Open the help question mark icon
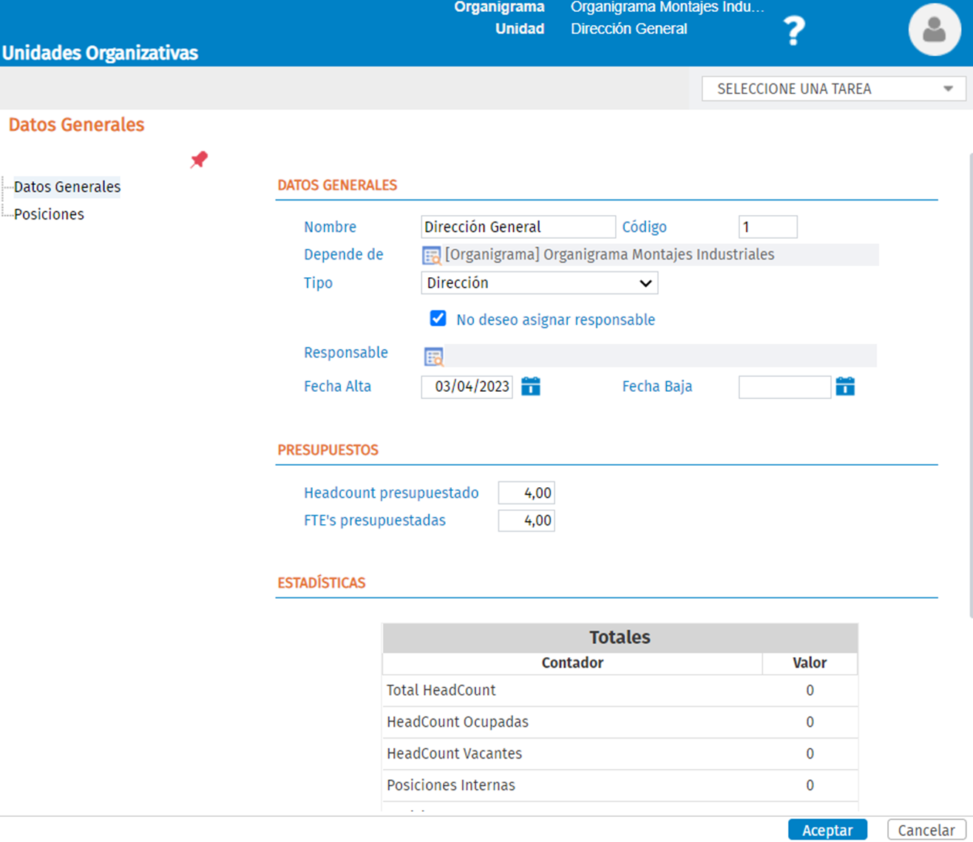Viewport: 973px width, 842px height. pos(794,31)
